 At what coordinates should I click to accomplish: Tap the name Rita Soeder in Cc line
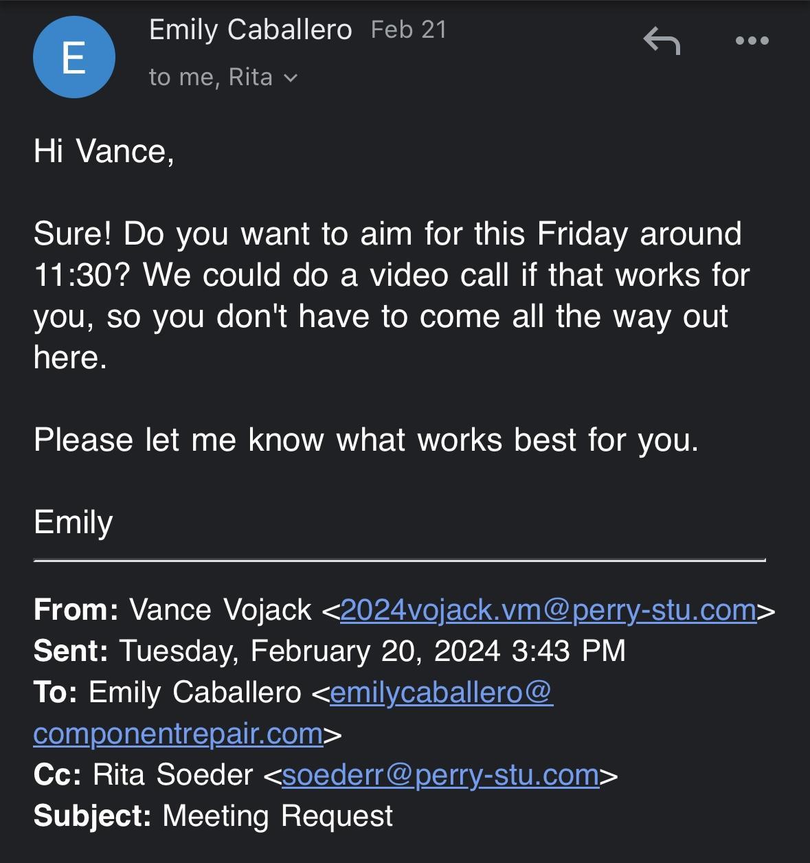173,775
